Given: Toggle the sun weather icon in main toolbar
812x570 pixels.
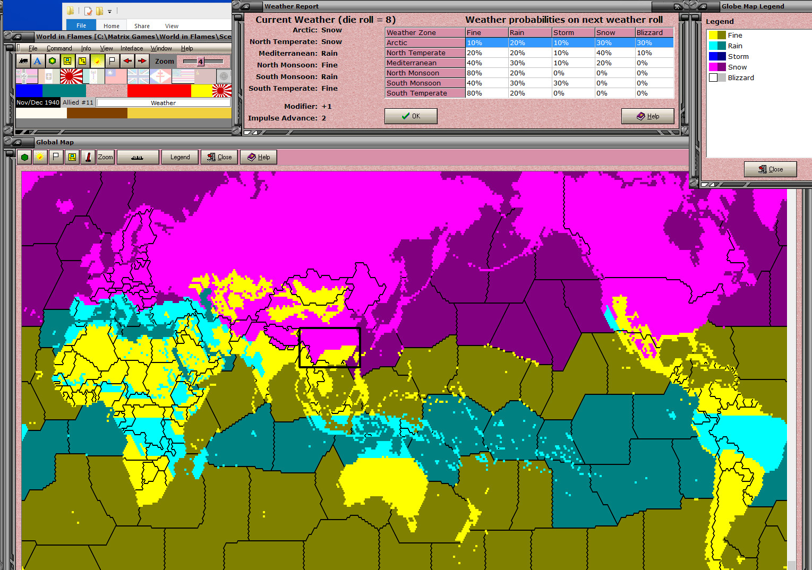Looking at the screenshot, I should point(97,61).
